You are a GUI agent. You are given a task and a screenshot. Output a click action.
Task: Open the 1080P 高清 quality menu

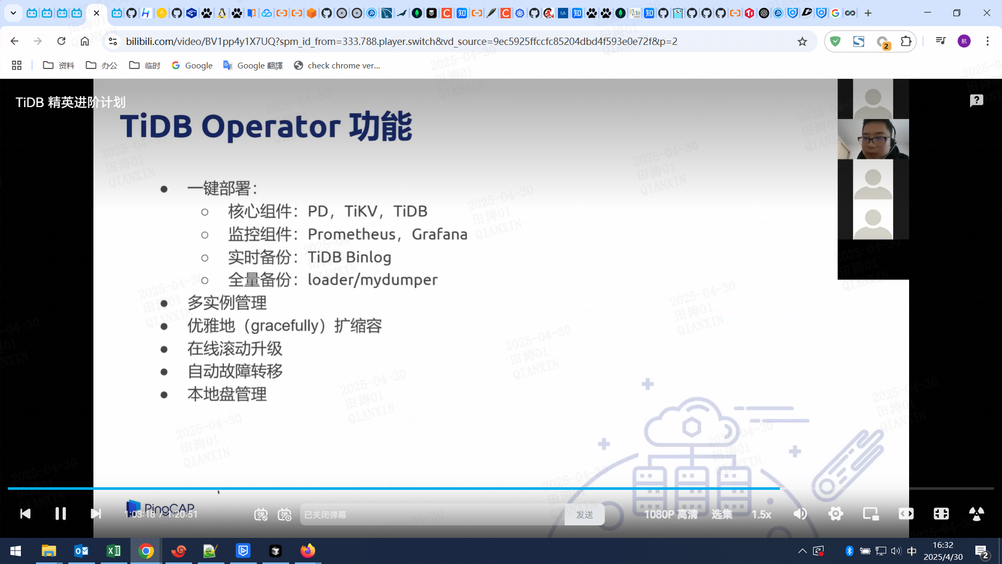670,515
